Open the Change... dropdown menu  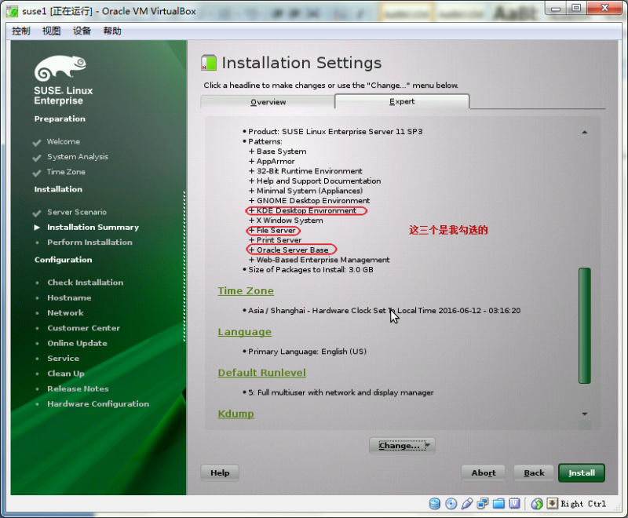click(402, 445)
